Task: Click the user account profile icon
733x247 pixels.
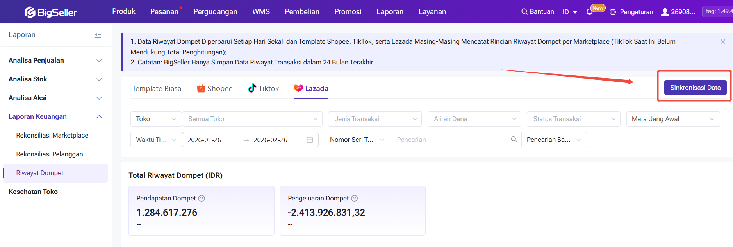Action: click(x=665, y=12)
